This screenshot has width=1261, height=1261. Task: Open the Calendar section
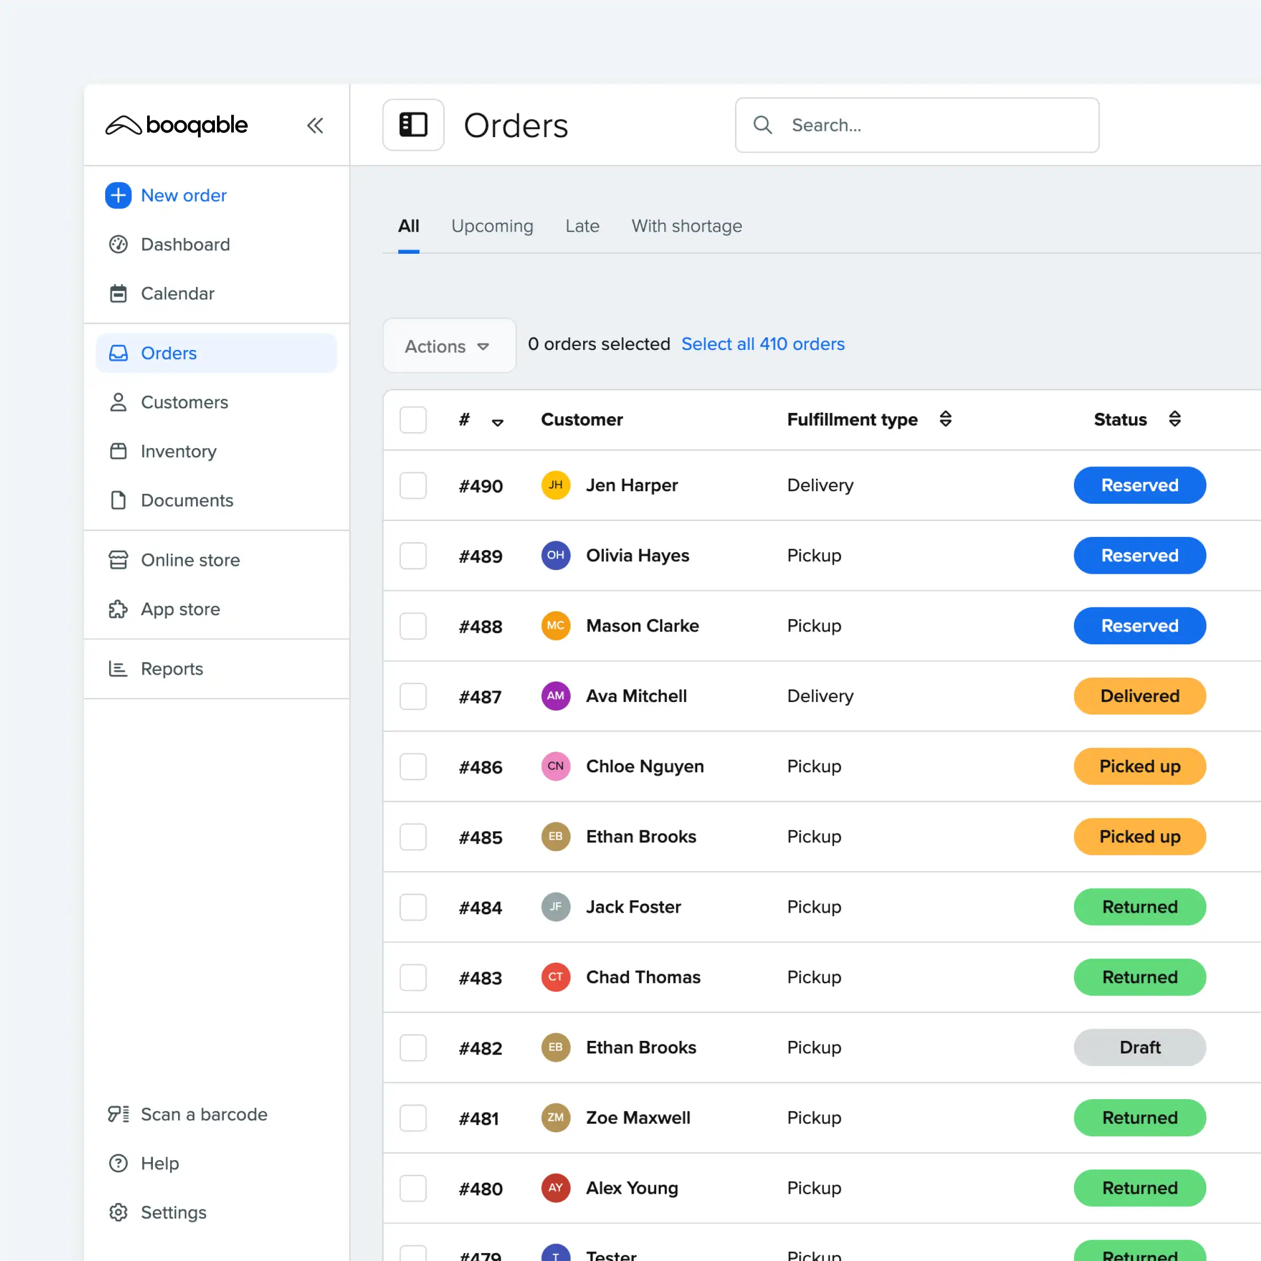tap(177, 293)
